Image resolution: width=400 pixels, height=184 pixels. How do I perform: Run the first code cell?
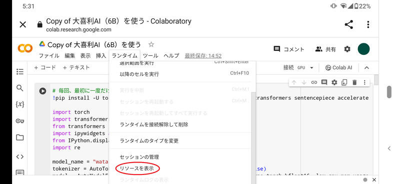(42, 91)
